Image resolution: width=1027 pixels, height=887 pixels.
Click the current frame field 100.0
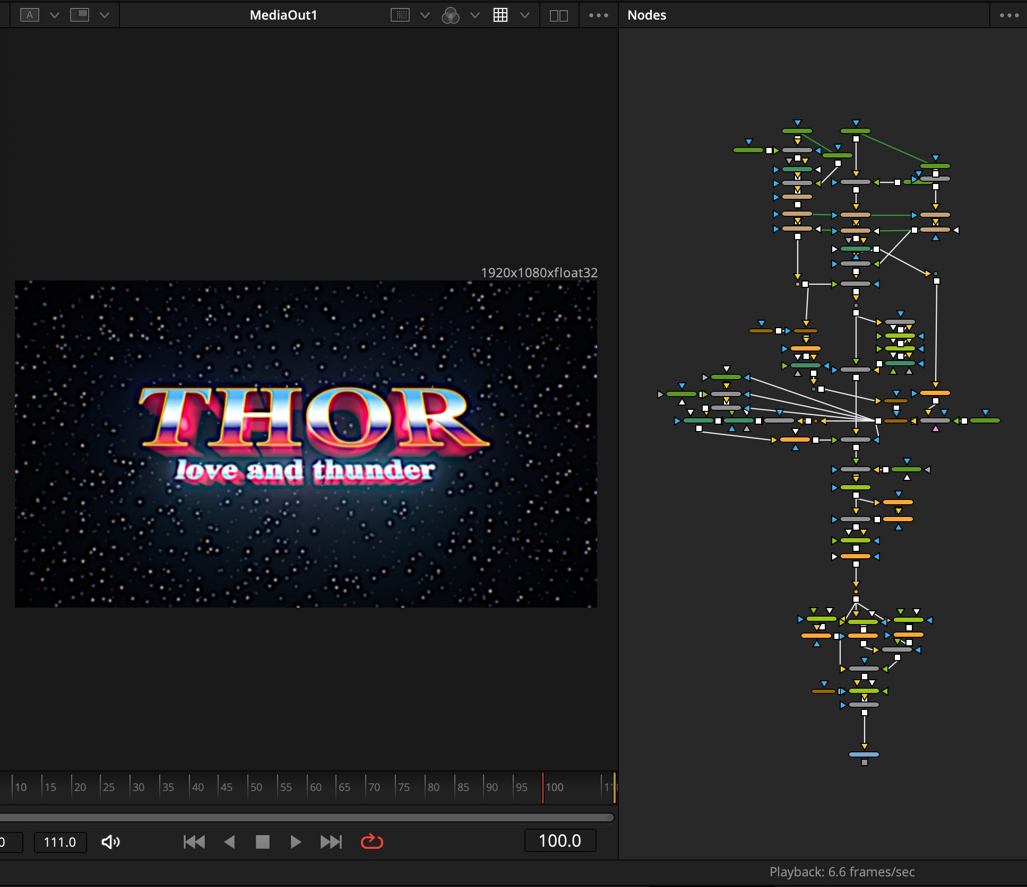coord(559,840)
